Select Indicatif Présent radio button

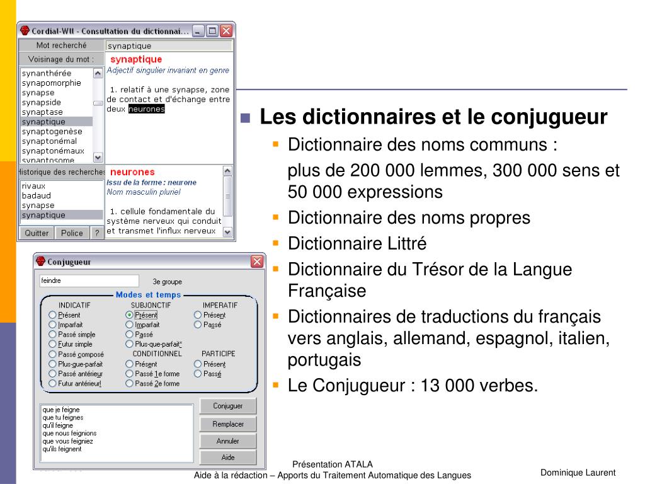(52, 315)
